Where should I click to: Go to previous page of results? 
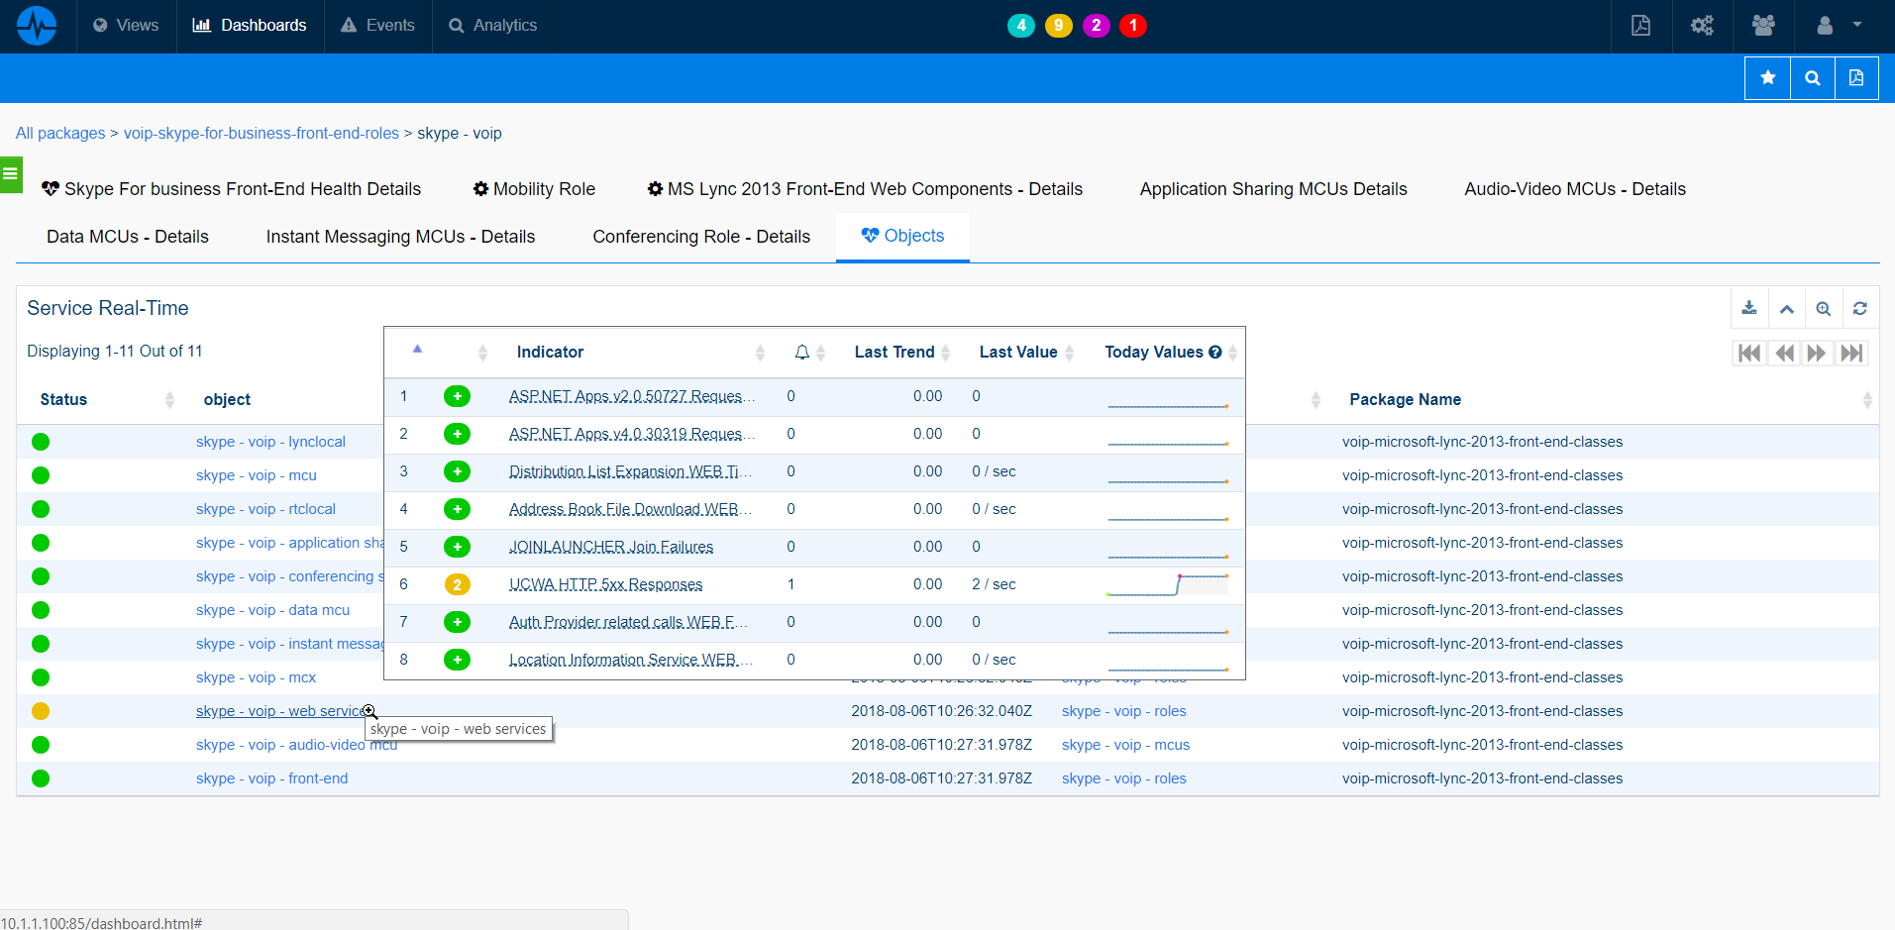point(1784,353)
